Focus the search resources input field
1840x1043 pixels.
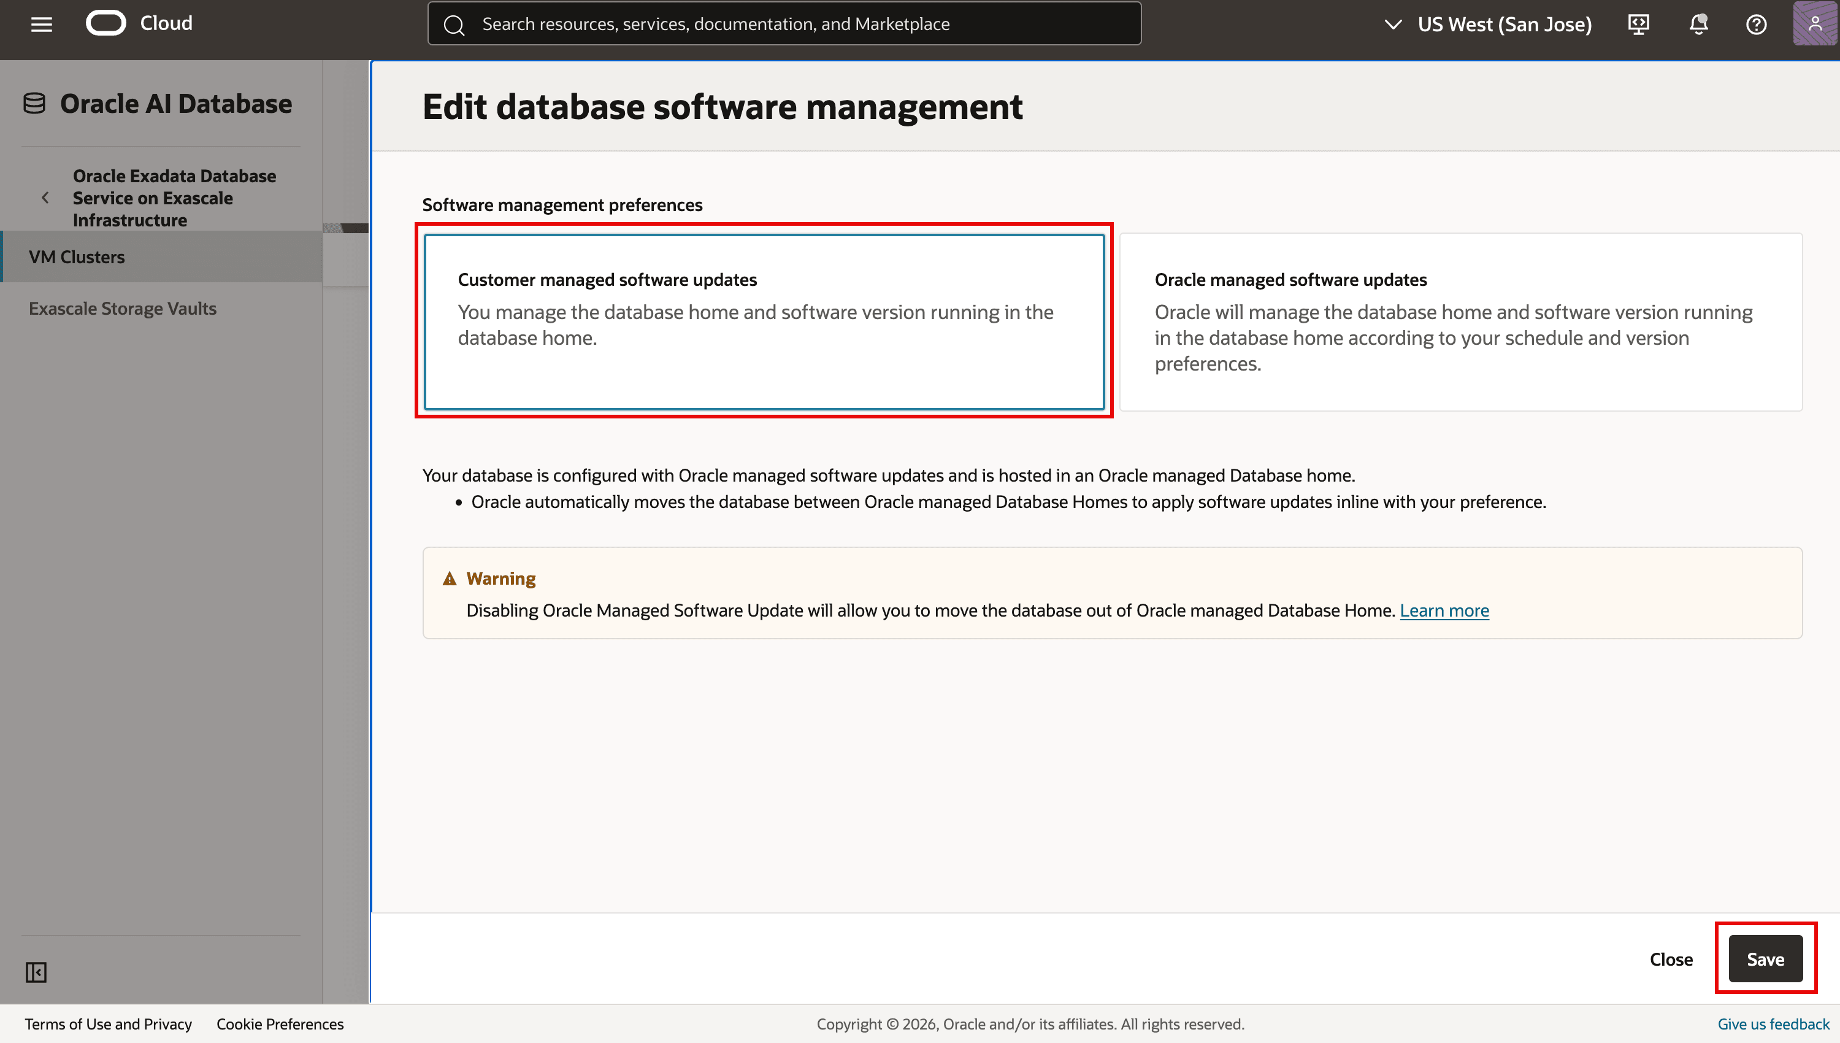click(784, 24)
